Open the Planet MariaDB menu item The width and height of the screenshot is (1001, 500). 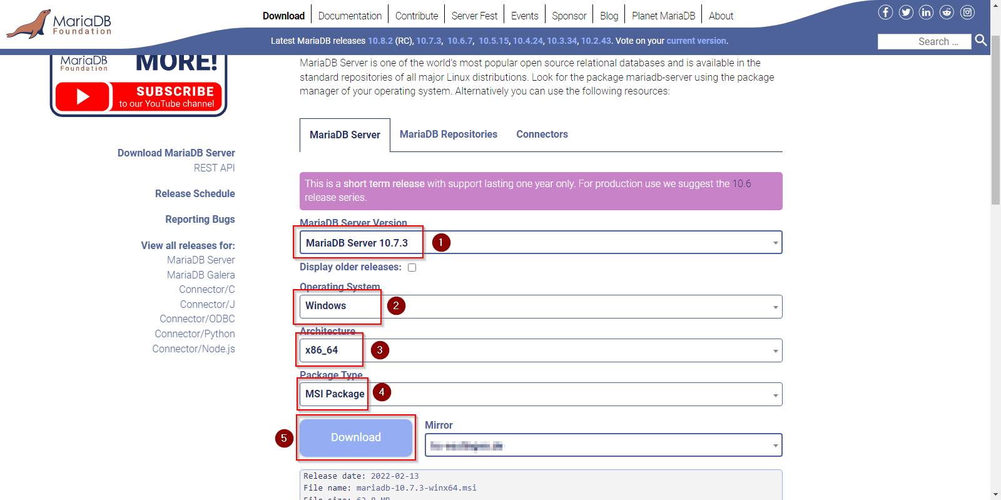(663, 16)
